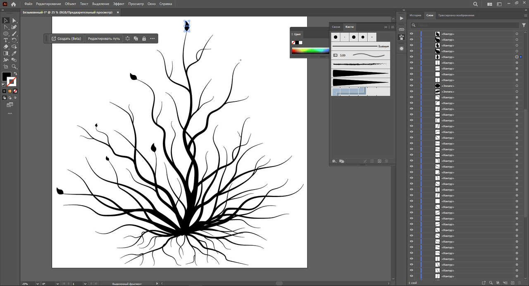Open the Файл menu

tap(28, 4)
